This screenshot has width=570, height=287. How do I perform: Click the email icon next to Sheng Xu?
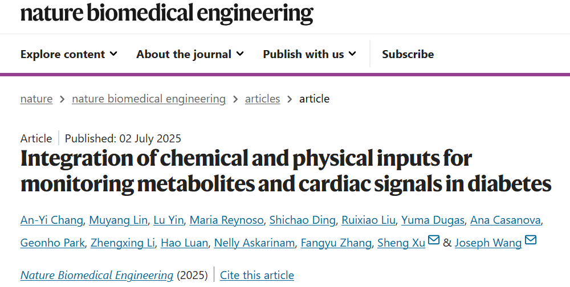click(x=434, y=241)
